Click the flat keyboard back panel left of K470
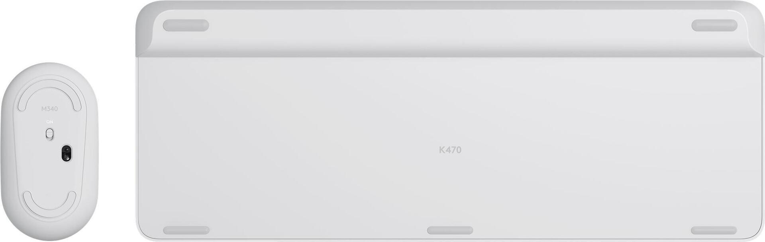765x242 pixels. click(x=287, y=150)
